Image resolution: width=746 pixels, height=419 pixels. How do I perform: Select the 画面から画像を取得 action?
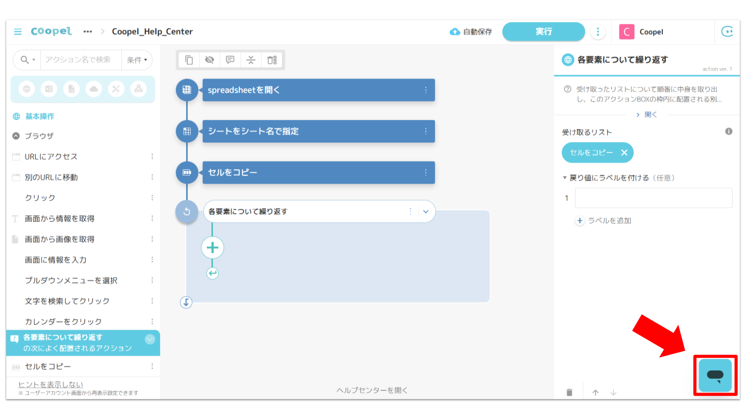click(59, 239)
